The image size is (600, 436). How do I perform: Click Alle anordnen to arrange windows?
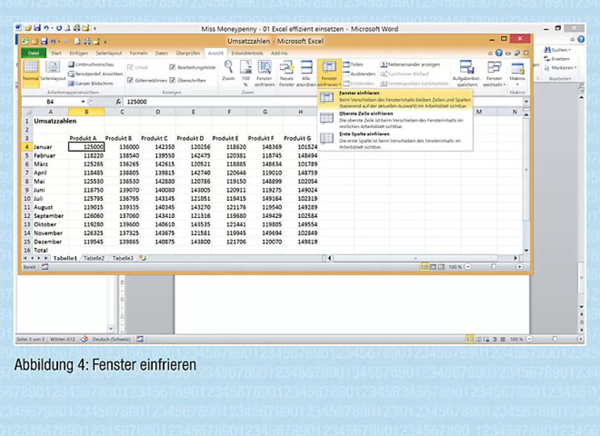tap(306, 73)
